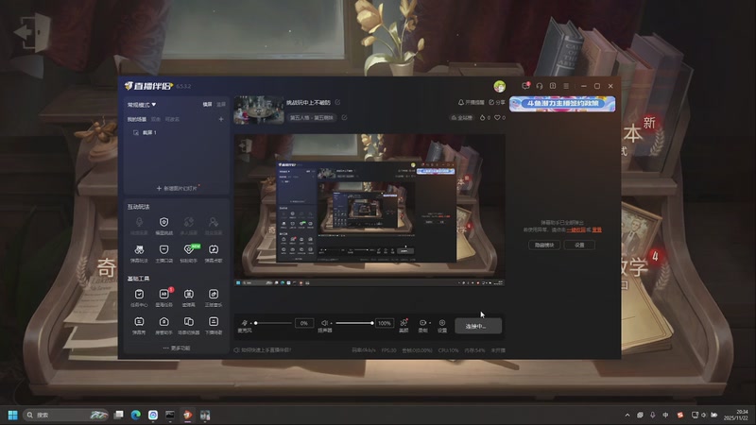Open the binoculars 弹幕玩法 tool
756x425 pixels.
point(139,253)
